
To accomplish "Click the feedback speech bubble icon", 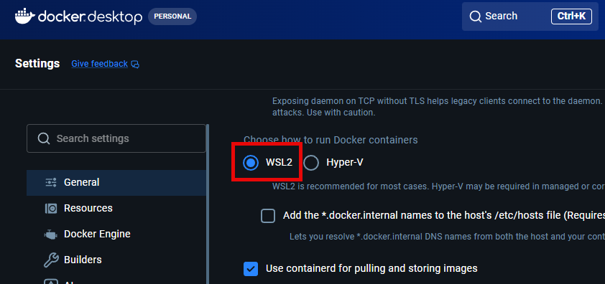I will coord(135,65).
